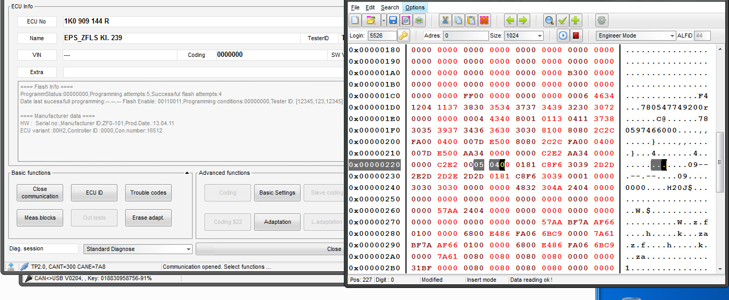Click the Close communication button

click(x=40, y=193)
